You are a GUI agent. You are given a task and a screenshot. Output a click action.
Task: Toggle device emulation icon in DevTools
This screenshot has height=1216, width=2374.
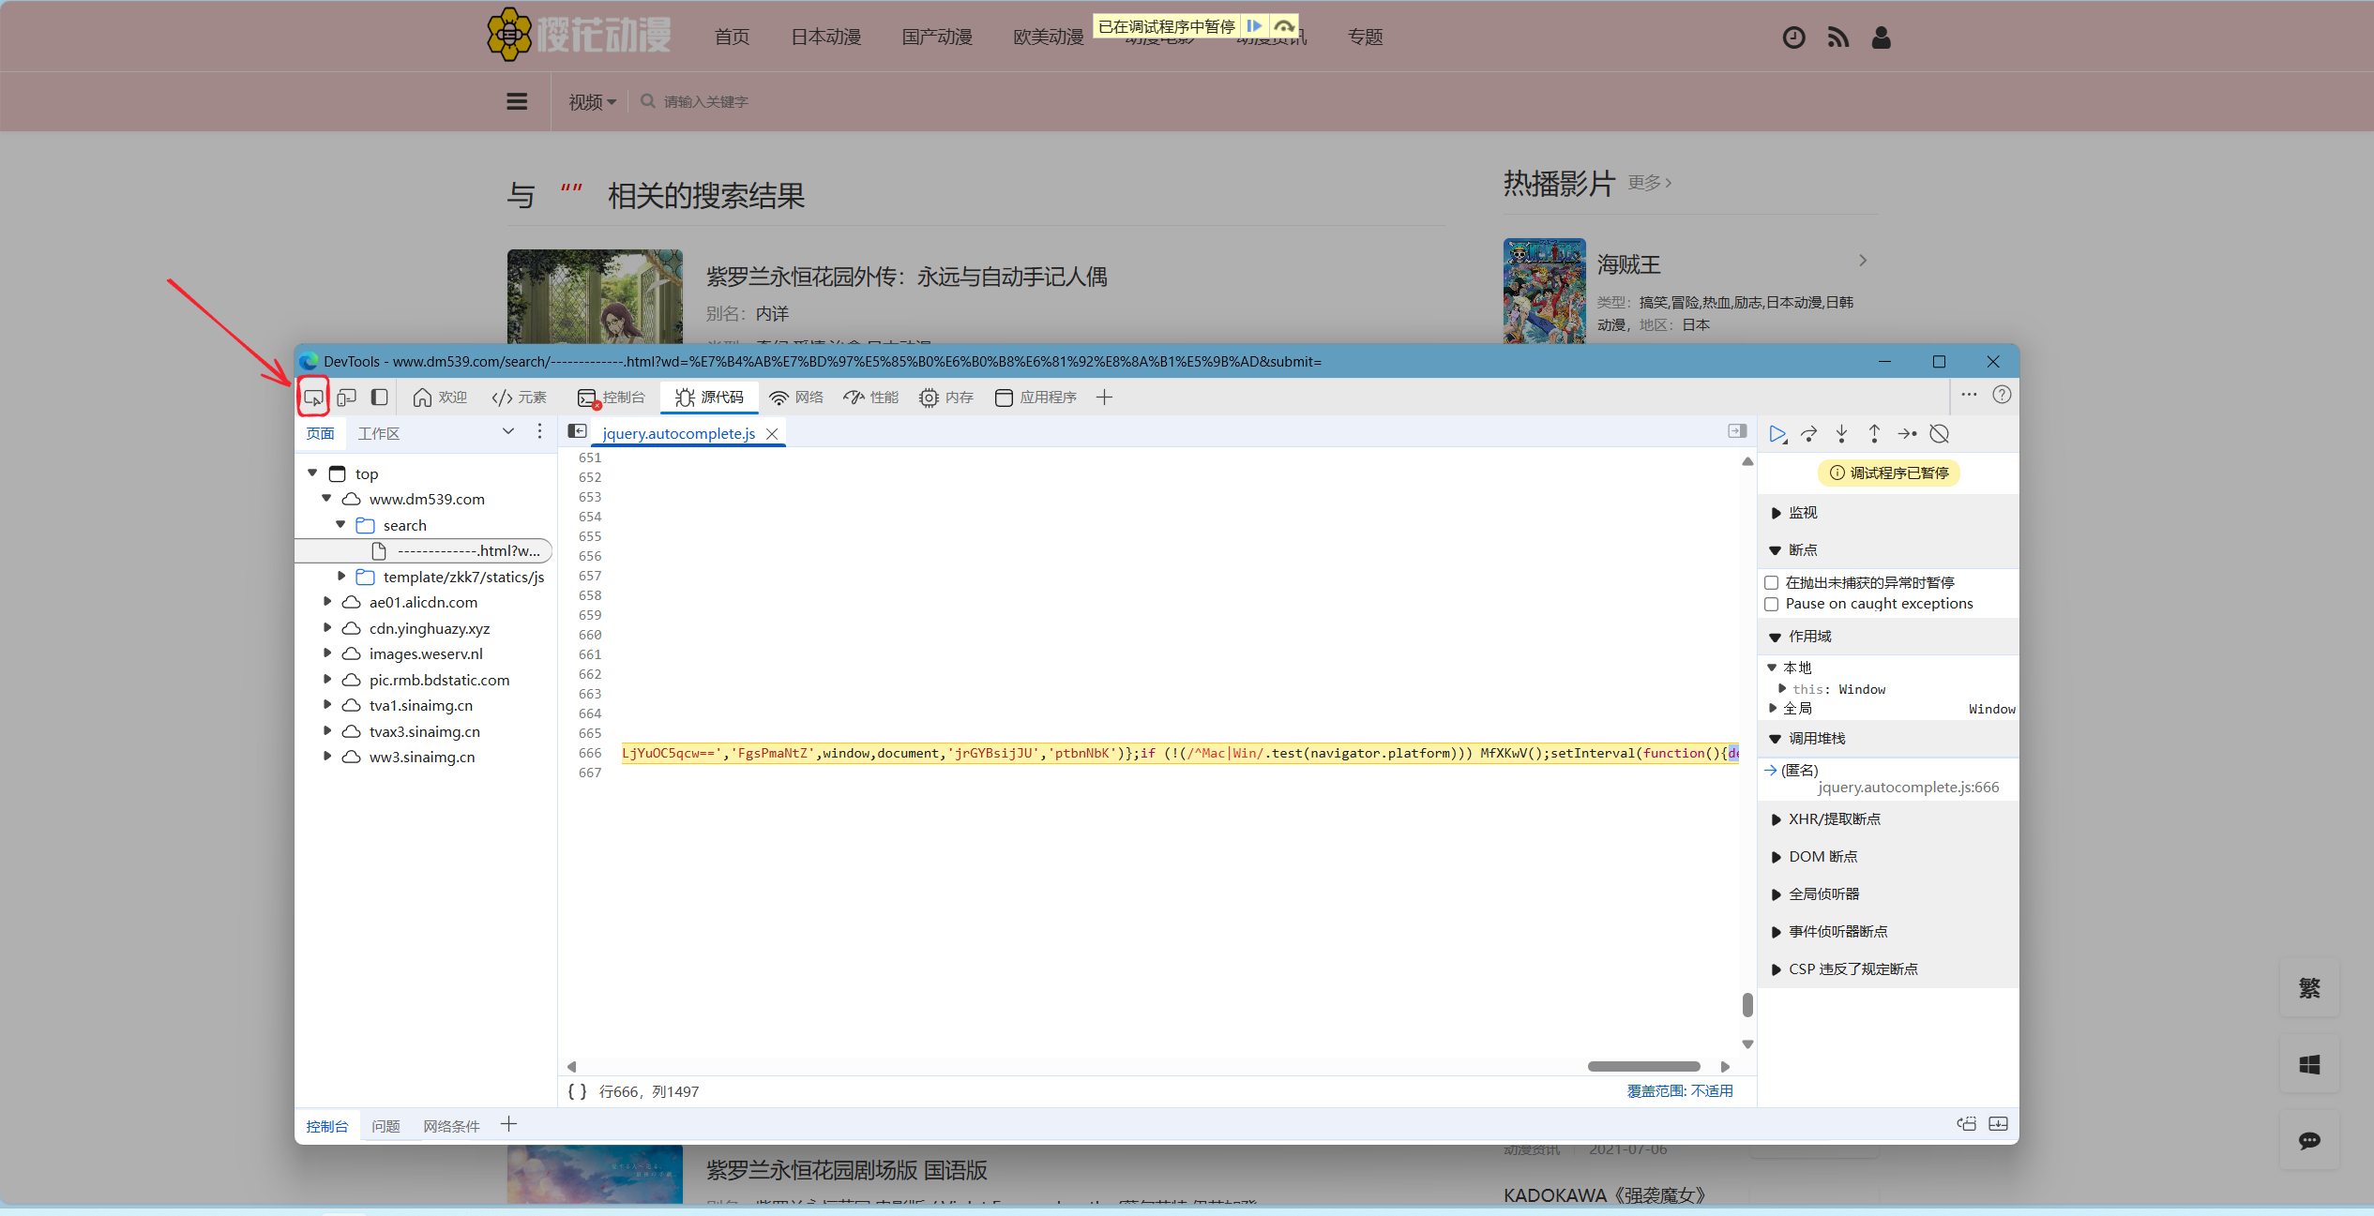coord(346,398)
